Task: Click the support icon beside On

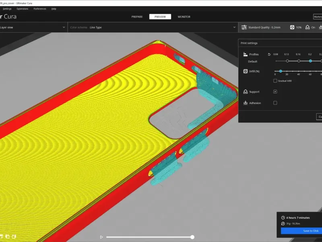Action: [307, 27]
